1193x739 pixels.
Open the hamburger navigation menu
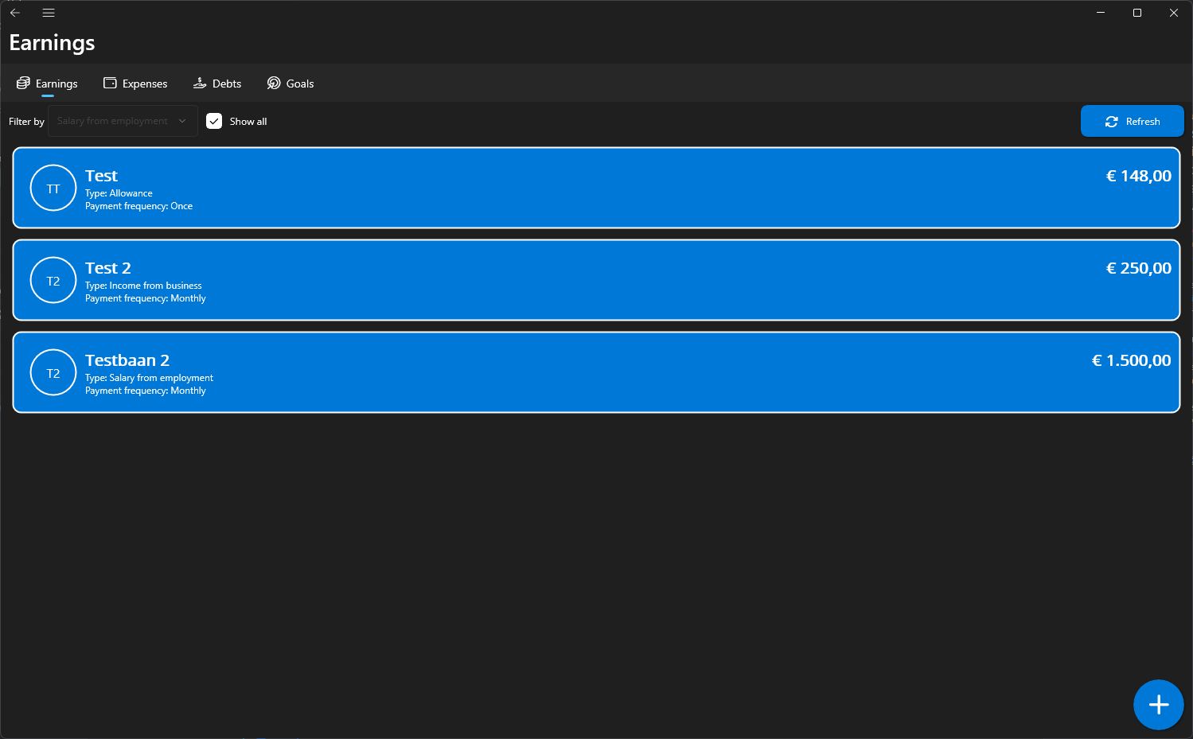pyautogui.click(x=49, y=13)
